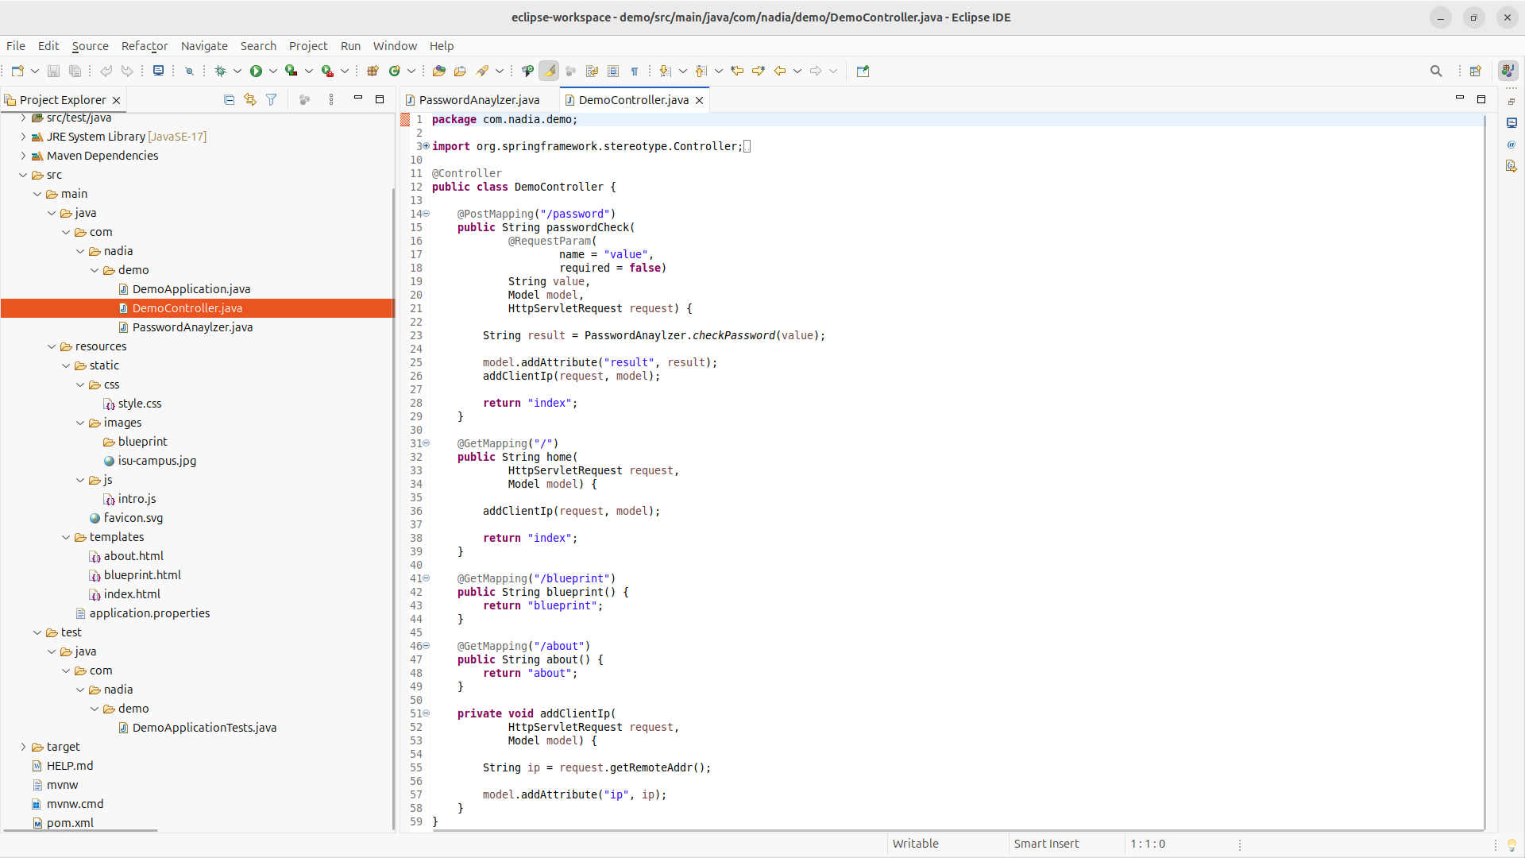Screen dimensions: 1525x858
Task: Select pom.xml in Project Explorer
Action: tap(70, 823)
